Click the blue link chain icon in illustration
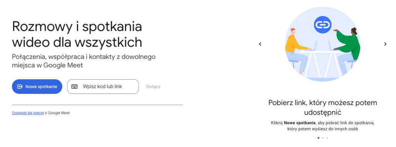Screen dimensions: 396x147 pos(323,25)
